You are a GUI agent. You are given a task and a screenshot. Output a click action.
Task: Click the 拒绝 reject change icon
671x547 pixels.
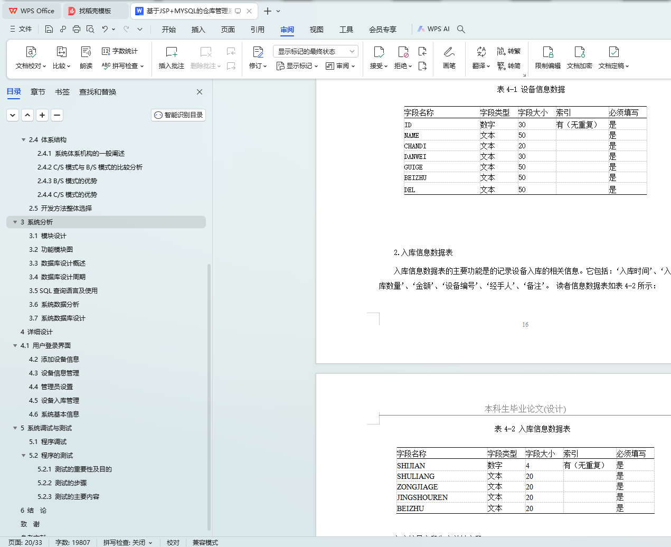pyautogui.click(x=403, y=52)
